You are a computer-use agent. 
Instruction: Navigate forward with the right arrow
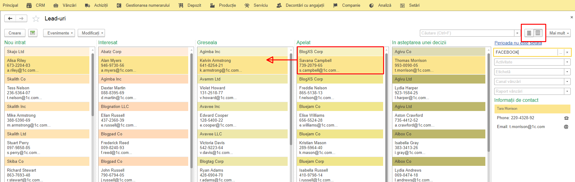pos(21,19)
